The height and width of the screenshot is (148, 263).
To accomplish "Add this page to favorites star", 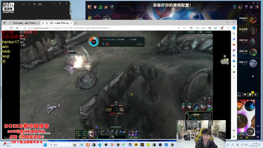I will (x=184, y=28).
